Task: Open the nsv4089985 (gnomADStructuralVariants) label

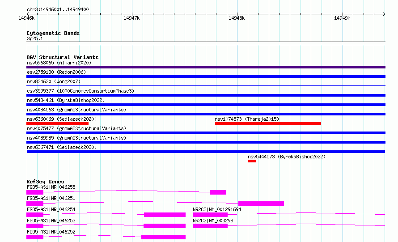Action: coord(76,138)
